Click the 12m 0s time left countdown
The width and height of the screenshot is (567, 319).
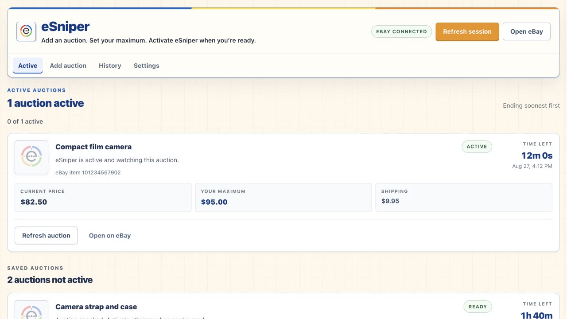click(537, 156)
